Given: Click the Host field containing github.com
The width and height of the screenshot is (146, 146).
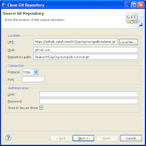Looking at the screenshot, I should point(85,50).
